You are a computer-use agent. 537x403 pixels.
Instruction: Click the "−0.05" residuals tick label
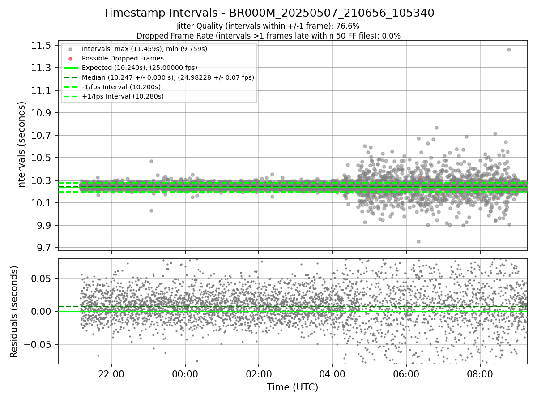(38, 344)
